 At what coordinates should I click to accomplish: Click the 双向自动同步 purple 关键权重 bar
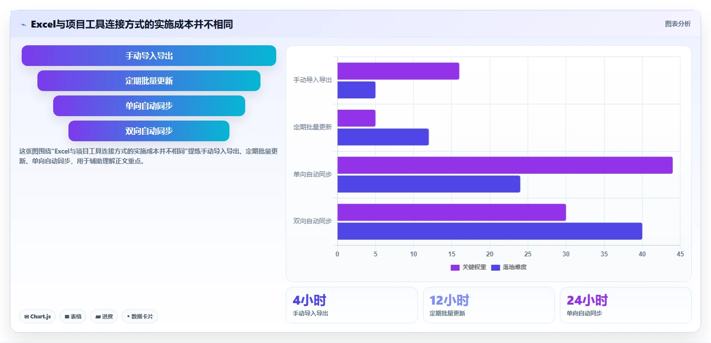[x=452, y=212]
